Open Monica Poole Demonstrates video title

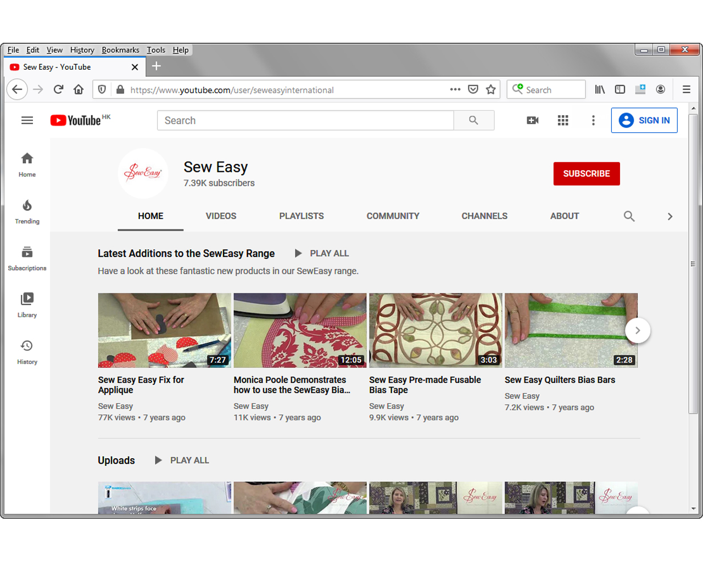click(x=292, y=385)
